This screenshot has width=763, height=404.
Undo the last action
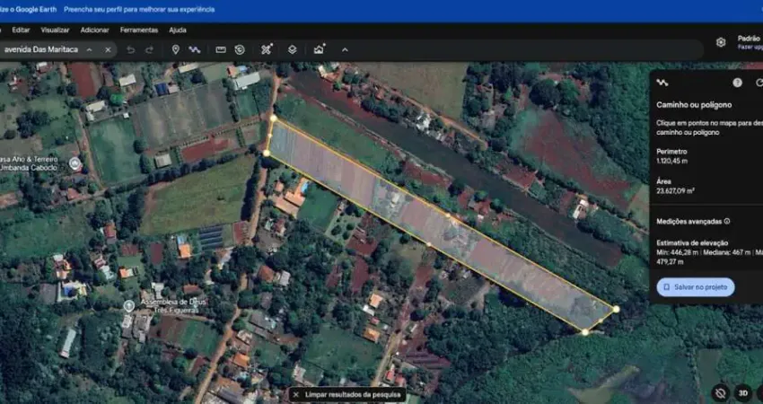[130, 49]
